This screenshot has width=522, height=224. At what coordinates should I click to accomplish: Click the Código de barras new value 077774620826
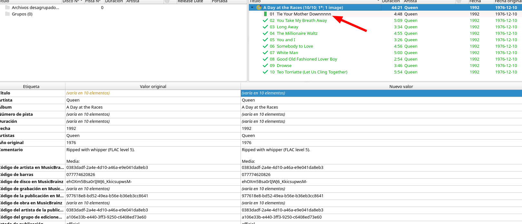tap(381, 175)
